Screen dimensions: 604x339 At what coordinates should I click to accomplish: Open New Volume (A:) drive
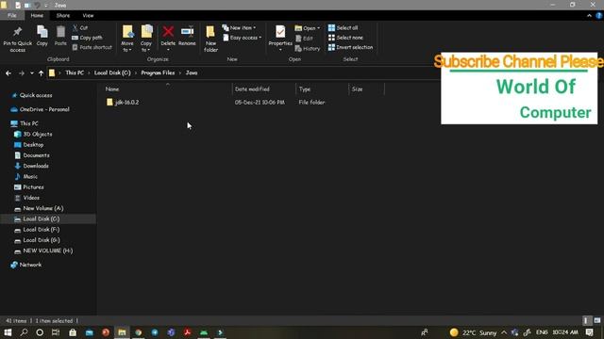tap(39, 208)
